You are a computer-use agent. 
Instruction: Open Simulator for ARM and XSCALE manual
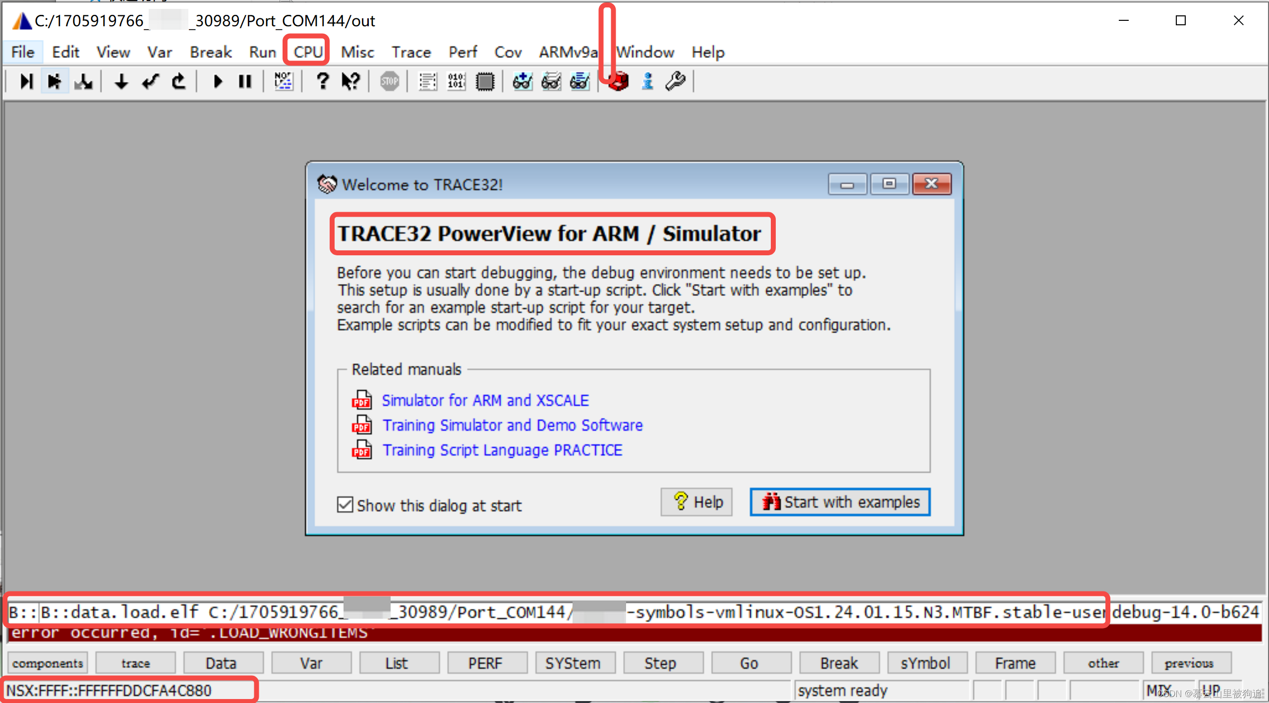pyautogui.click(x=485, y=400)
